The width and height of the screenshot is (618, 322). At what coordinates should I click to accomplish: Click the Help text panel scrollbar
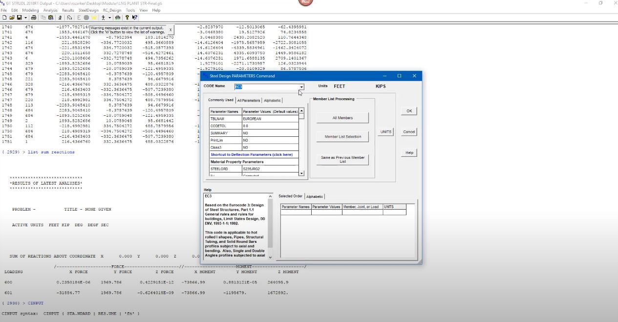coord(270,226)
